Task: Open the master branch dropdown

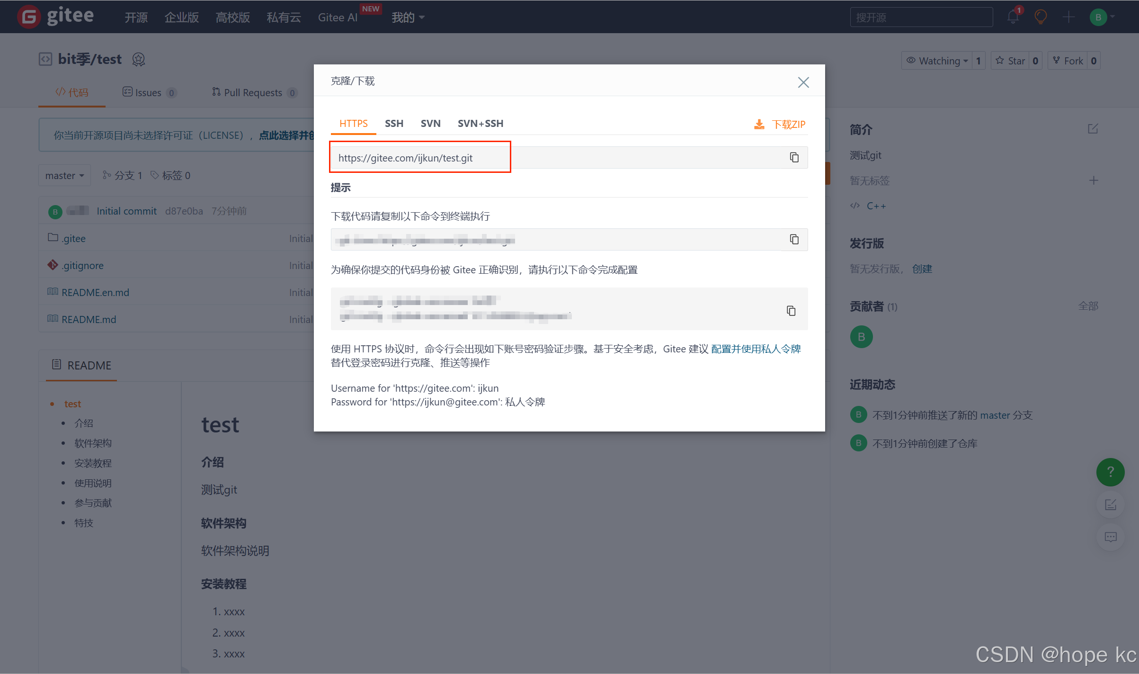Action: click(x=64, y=175)
